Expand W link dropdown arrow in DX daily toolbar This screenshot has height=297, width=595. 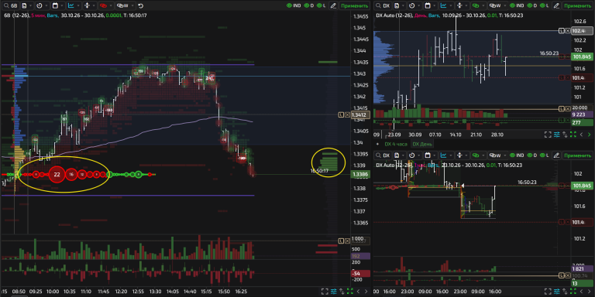(505, 5)
